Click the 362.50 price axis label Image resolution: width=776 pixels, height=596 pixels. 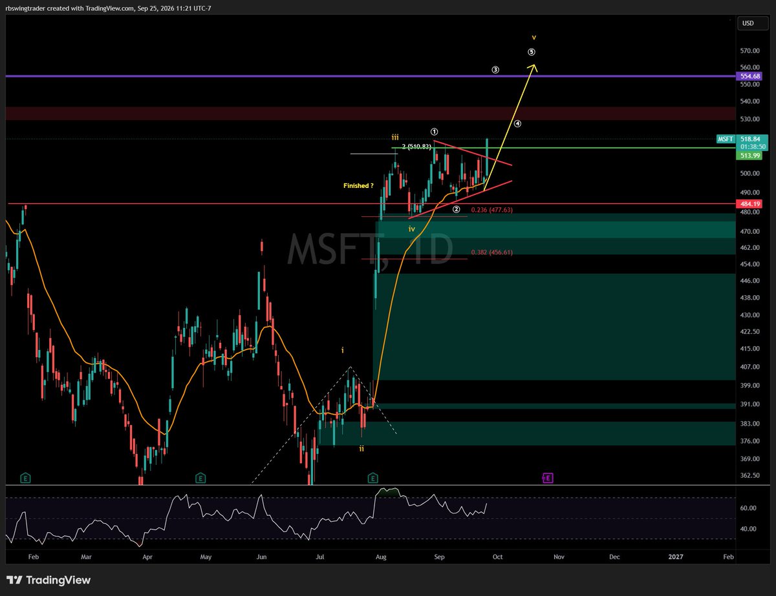tap(750, 476)
